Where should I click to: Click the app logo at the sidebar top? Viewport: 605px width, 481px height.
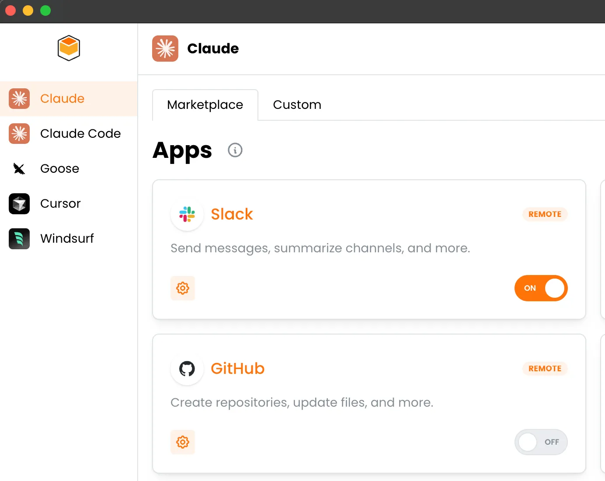click(x=68, y=48)
